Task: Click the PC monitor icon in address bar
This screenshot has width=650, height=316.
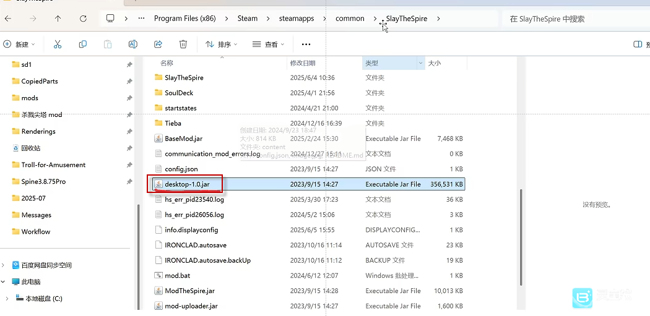Action: click(x=110, y=19)
